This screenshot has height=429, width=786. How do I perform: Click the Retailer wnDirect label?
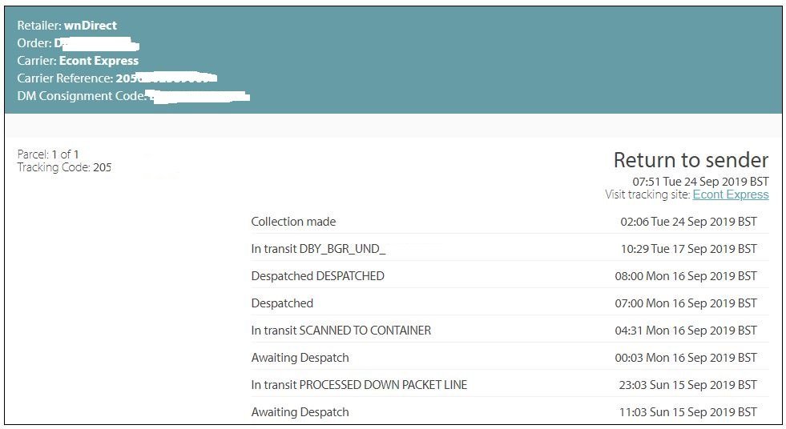(x=67, y=26)
